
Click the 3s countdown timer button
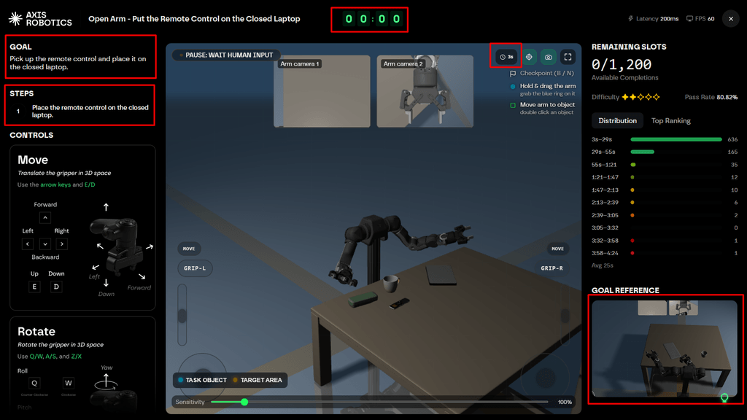506,57
